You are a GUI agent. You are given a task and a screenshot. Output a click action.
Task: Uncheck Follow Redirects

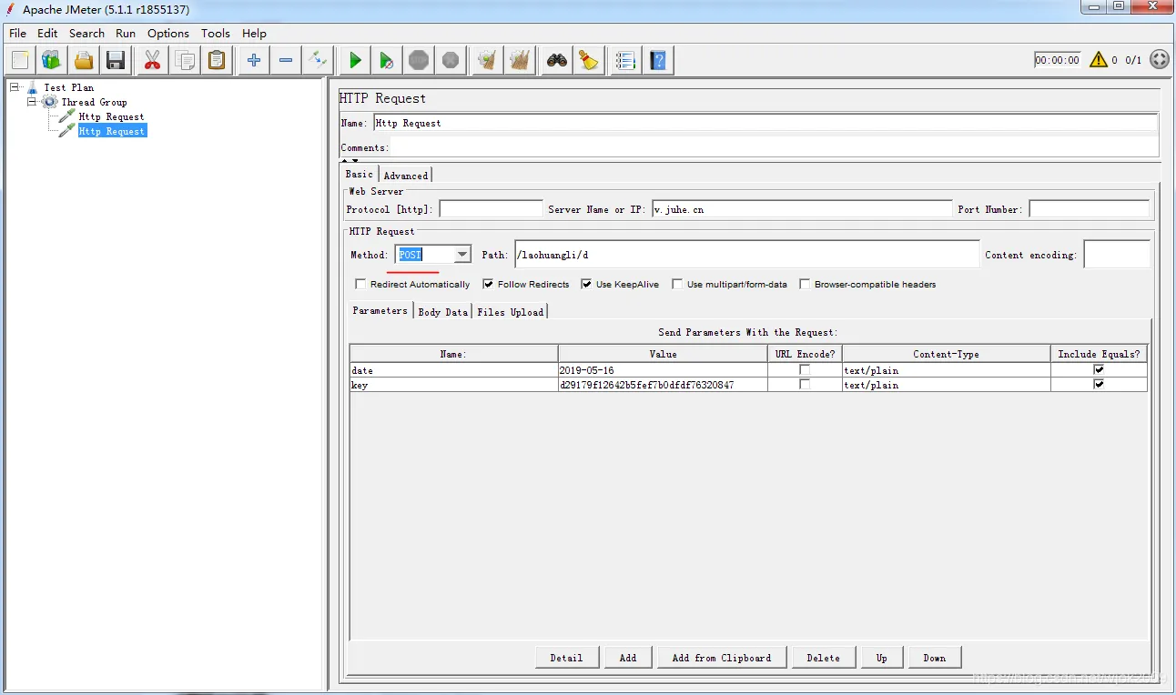[488, 284]
